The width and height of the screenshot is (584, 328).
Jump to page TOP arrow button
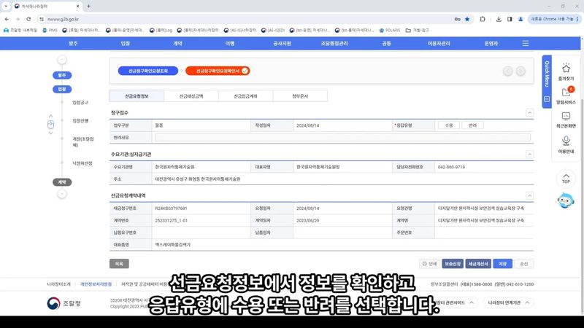[x=566, y=179]
